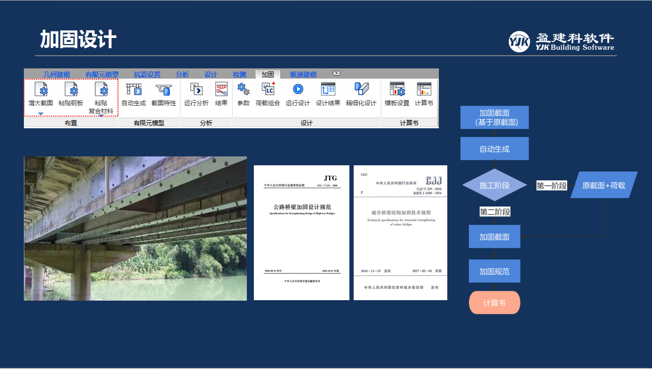652x369 pixels.
Task: Click the 计算书 report icon in ribbon
Action: point(424,89)
